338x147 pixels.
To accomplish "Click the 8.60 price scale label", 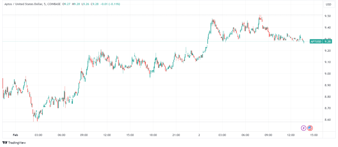I will pyautogui.click(x=328, y=120).
